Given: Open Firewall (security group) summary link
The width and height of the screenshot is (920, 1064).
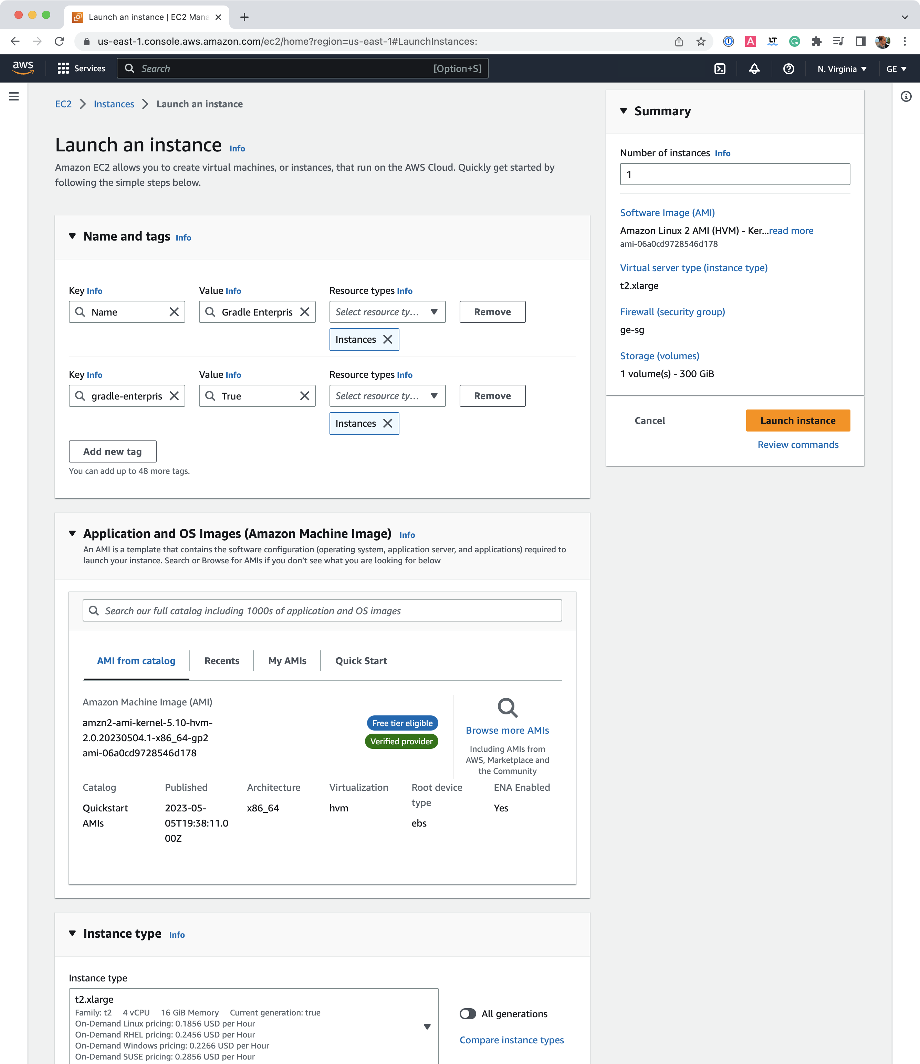Looking at the screenshot, I should [672, 312].
